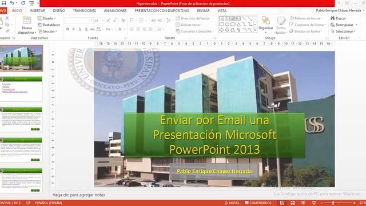
Task: Open Relleno de forma fill color
Action: pos(306,18)
